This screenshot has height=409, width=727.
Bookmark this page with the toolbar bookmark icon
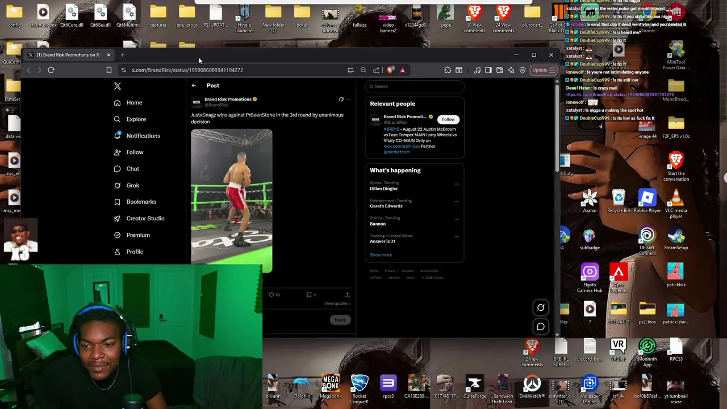(109, 70)
